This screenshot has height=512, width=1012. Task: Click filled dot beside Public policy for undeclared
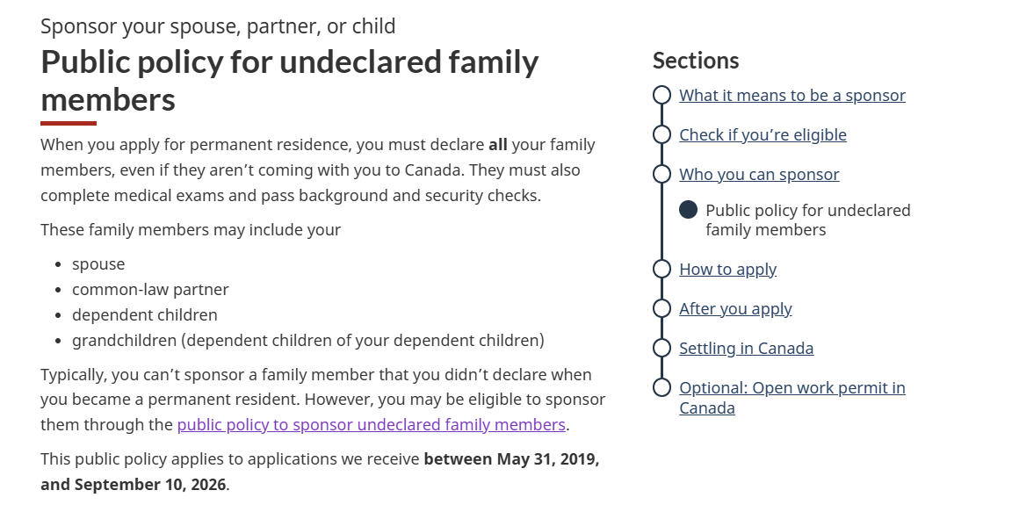(x=688, y=210)
